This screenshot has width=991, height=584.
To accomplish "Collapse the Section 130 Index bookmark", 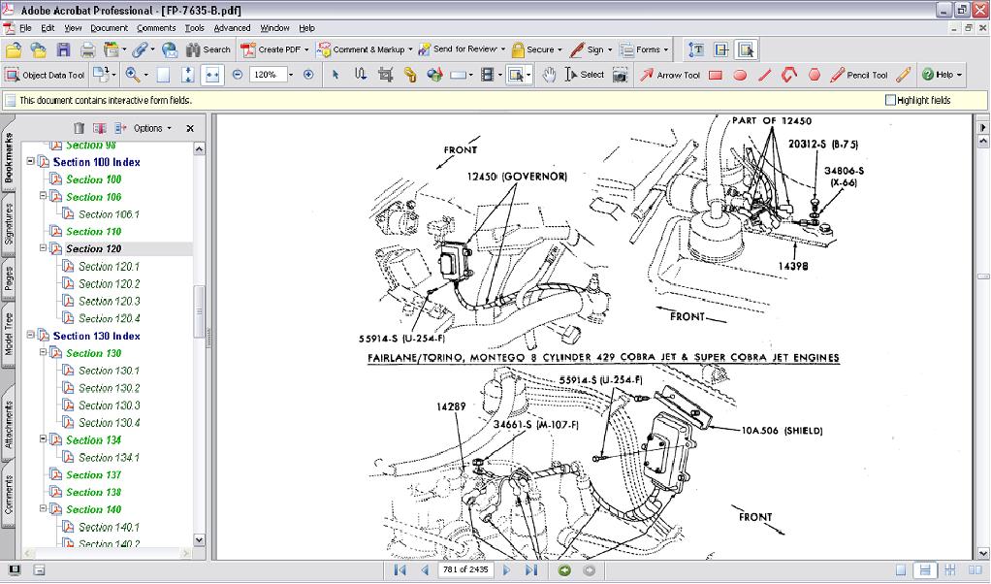I will click(x=30, y=335).
